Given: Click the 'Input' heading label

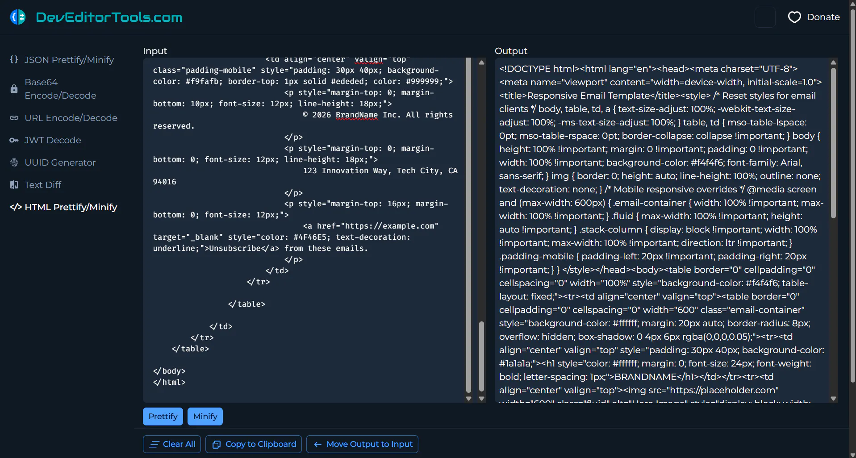Looking at the screenshot, I should [155, 51].
